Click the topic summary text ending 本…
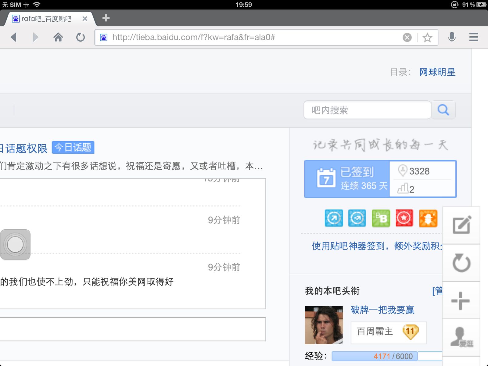 [131, 166]
